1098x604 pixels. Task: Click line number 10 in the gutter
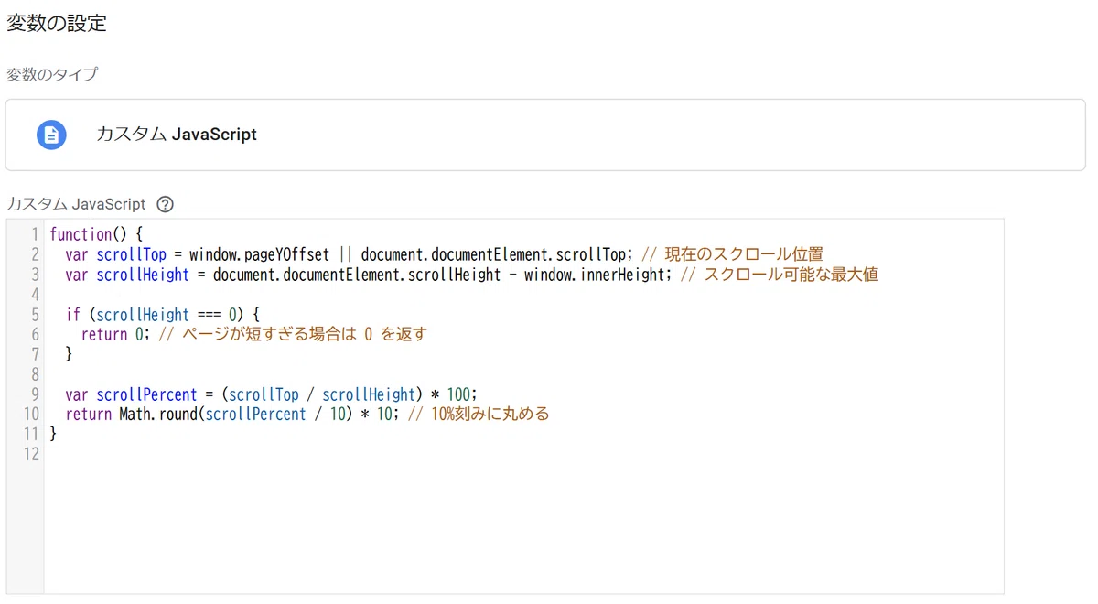(x=31, y=415)
